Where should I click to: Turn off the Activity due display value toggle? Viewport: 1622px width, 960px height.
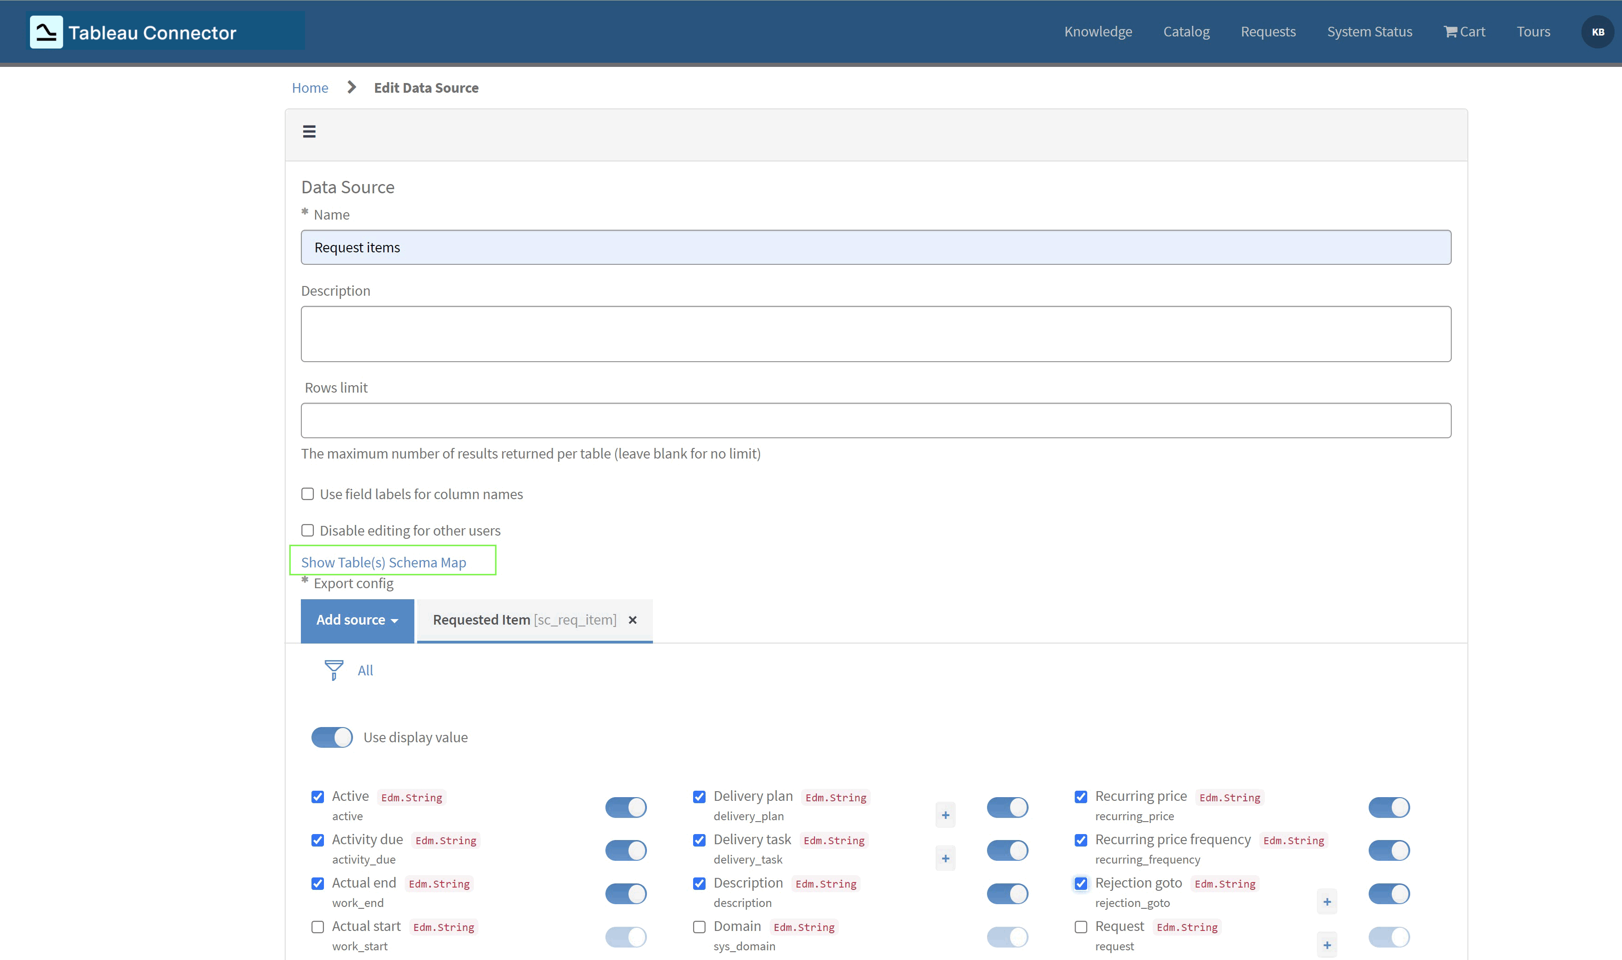pos(625,850)
